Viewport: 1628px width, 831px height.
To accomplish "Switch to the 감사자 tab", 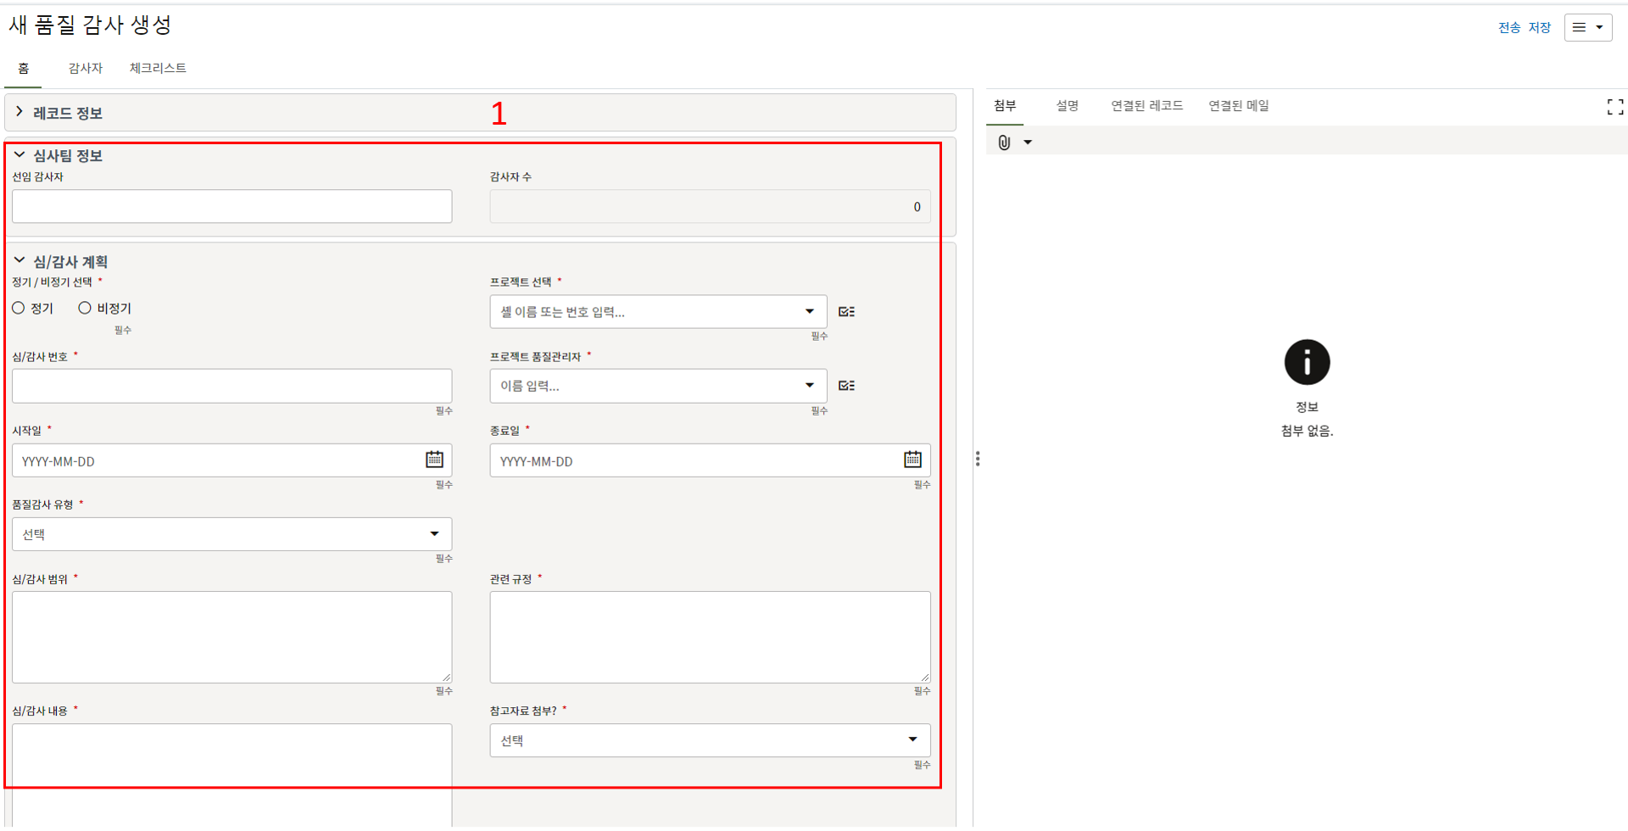I will click(x=85, y=68).
